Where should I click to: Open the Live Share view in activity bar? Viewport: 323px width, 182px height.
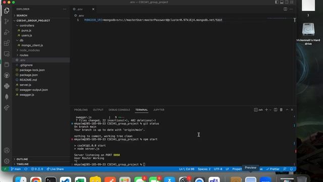(7, 108)
